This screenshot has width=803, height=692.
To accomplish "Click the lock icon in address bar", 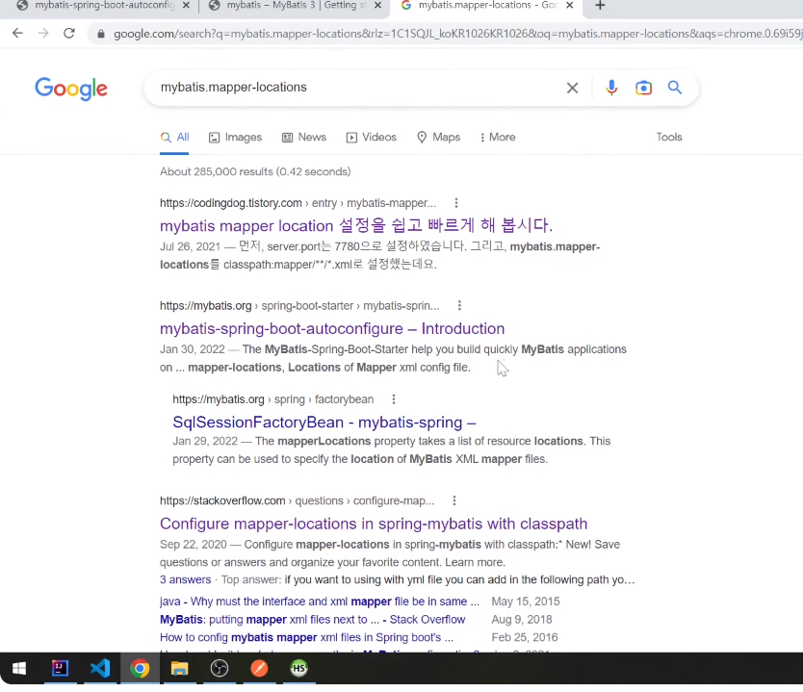I will click(x=101, y=34).
